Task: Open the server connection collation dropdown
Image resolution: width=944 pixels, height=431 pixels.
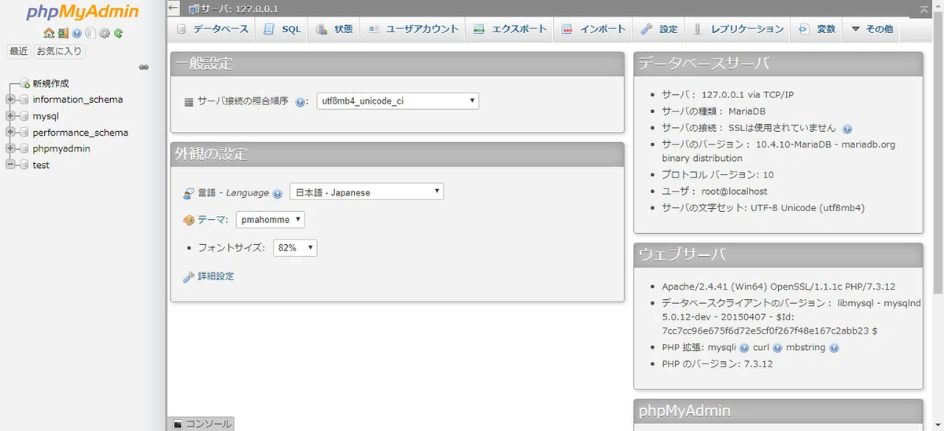Action: tap(398, 100)
